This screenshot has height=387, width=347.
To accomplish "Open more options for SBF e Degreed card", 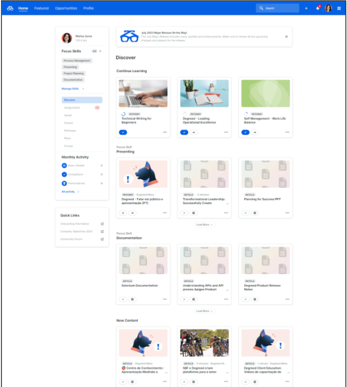I will tap(226, 381).
